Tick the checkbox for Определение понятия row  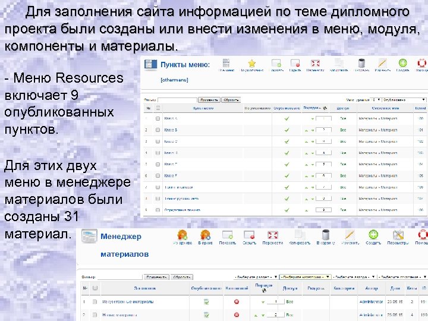(158, 210)
